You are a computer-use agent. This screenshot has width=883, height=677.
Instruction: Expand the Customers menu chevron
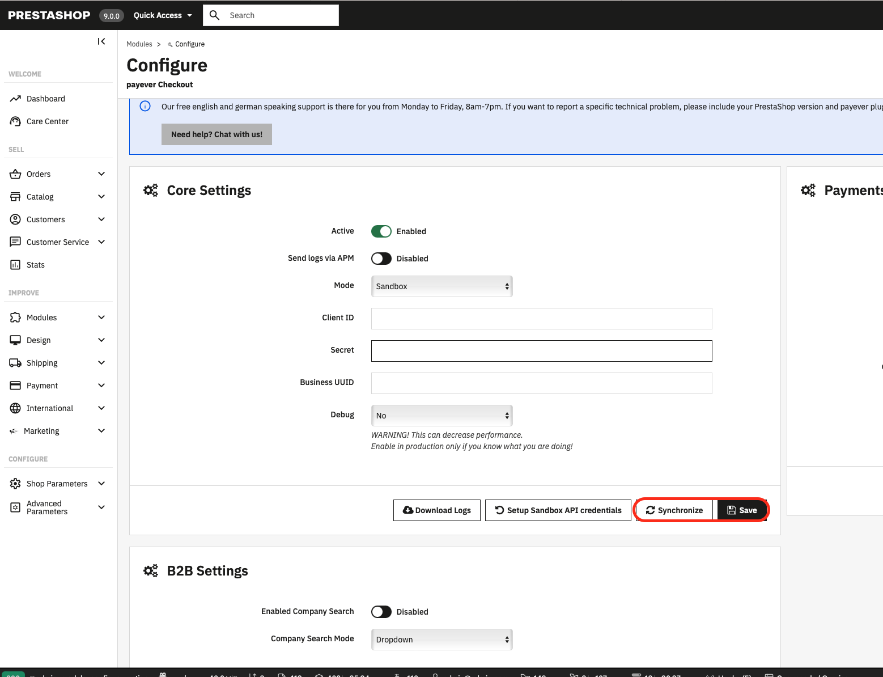[x=101, y=219]
